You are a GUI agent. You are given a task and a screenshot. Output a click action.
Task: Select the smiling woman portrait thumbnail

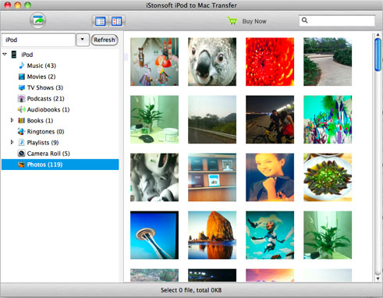(270, 177)
